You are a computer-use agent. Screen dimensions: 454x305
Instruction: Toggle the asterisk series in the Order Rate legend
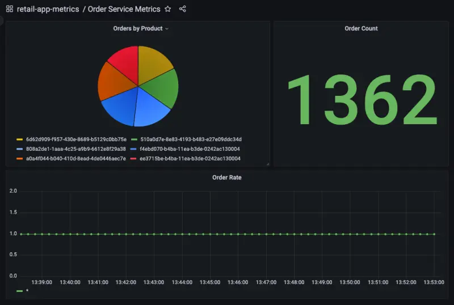click(x=27, y=291)
